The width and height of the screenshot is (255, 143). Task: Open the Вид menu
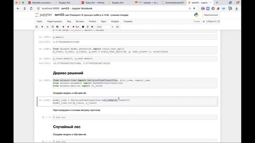[69, 21]
